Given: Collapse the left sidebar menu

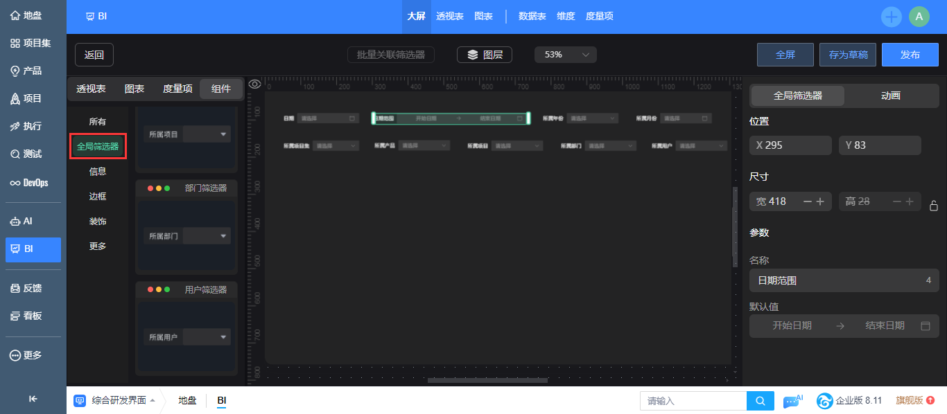Looking at the screenshot, I should pos(33,398).
